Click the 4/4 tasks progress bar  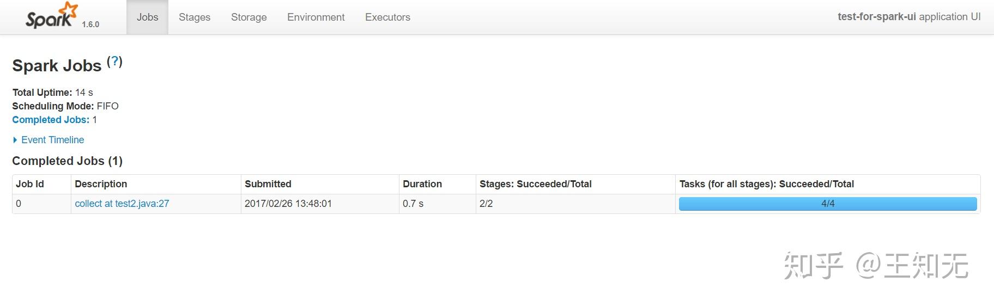[827, 204]
